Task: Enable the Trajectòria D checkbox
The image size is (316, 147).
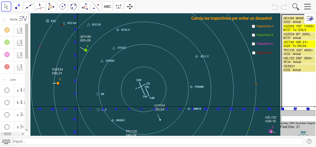Action: [254, 53]
